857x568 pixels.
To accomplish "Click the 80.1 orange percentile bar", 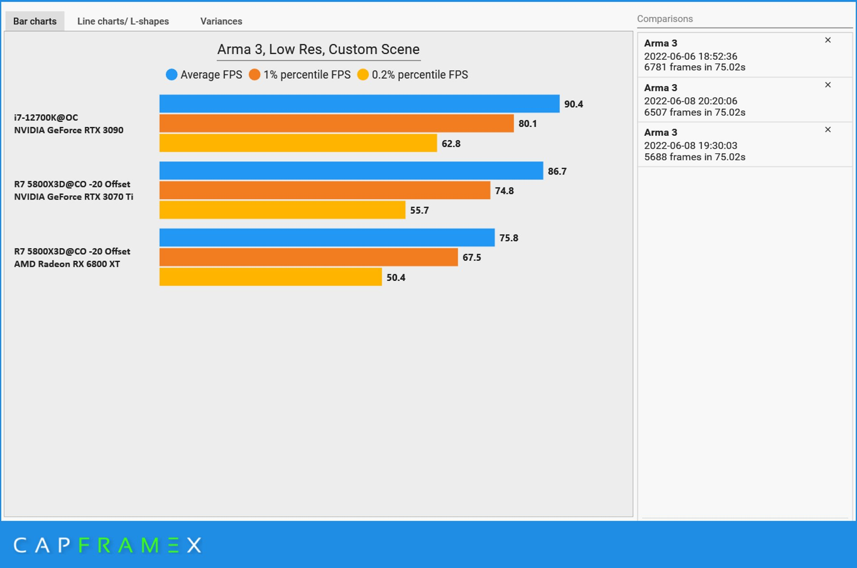I will pyautogui.click(x=336, y=123).
